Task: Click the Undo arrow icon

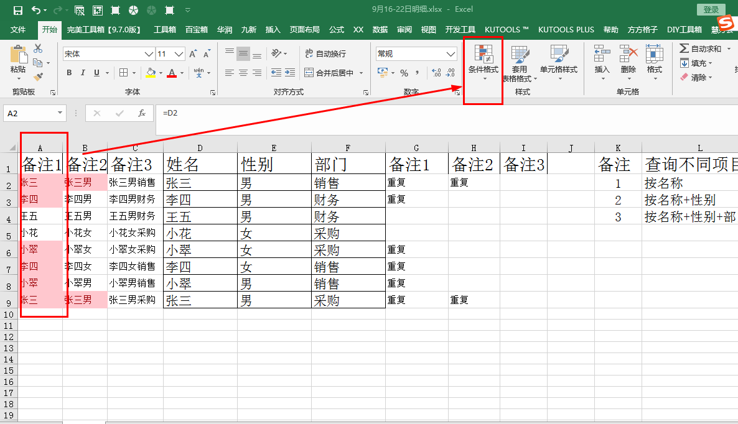Action: 35,10
